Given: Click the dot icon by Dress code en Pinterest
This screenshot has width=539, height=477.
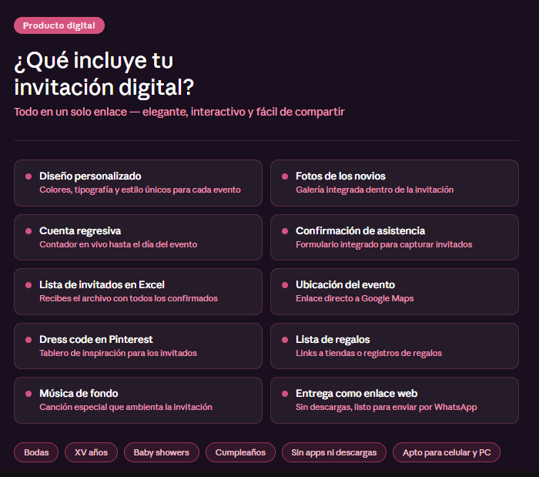Looking at the screenshot, I should pyautogui.click(x=28, y=340).
